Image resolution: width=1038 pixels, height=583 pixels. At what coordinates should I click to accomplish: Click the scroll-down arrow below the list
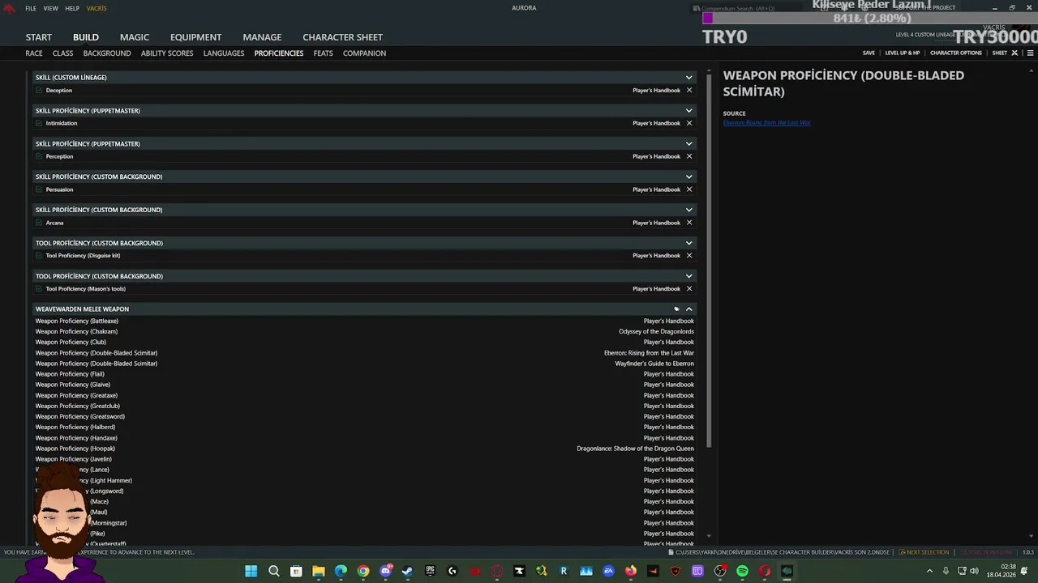point(710,536)
